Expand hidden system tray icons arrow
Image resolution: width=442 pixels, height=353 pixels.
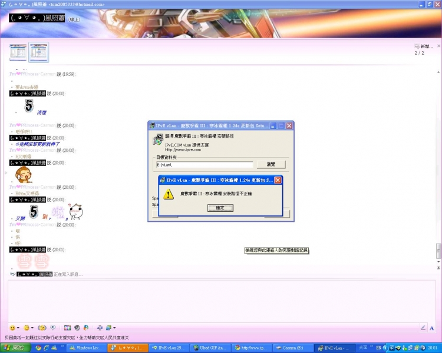click(x=385, y=348)
